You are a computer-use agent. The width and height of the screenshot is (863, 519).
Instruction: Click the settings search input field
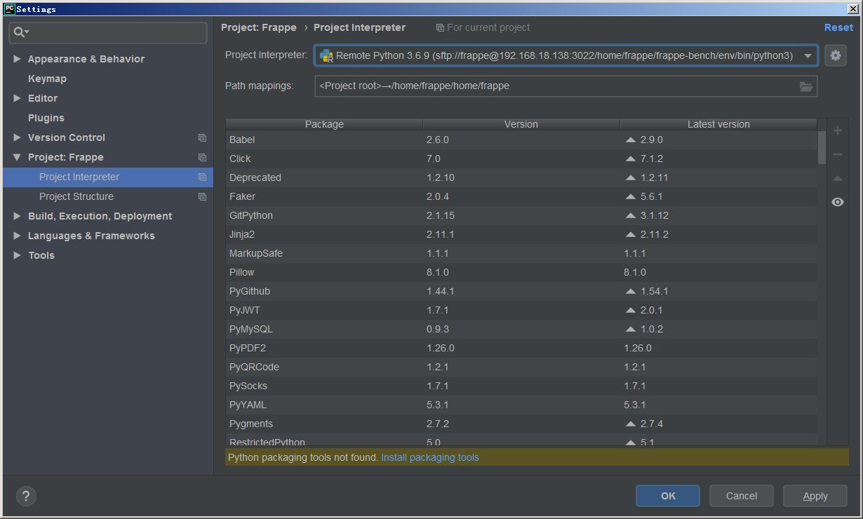pyautogui.click(x=108, y=32)
